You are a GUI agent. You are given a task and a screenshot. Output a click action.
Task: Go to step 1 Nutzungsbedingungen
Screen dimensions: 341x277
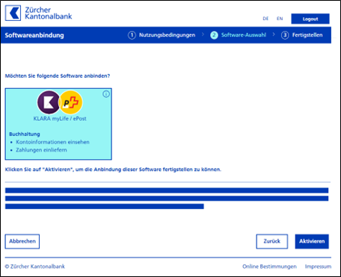(x=162, y=35)
